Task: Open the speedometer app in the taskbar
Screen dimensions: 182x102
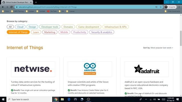Action: tap(75, 99)
